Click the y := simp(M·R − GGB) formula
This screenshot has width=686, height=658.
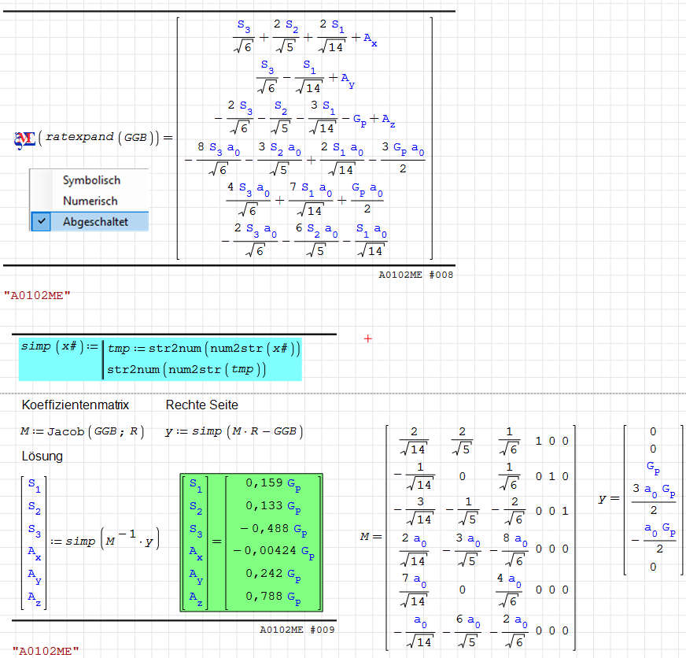click(x=234, y=431)
